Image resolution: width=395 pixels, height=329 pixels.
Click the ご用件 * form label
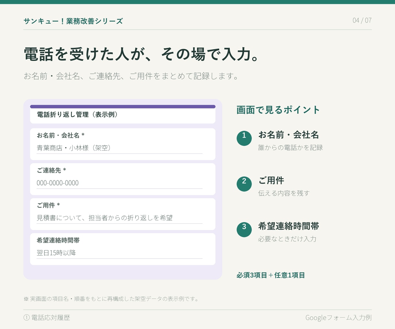48,205
